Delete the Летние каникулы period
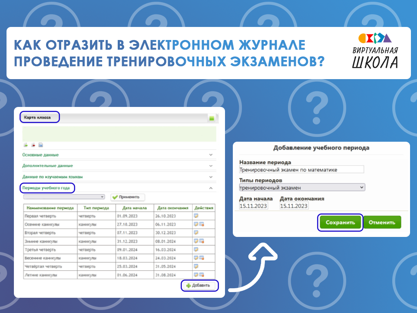The width and height of the screenshot is (417, 313). 202,275
